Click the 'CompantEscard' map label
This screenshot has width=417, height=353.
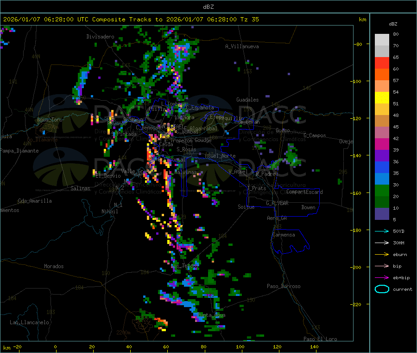pos(304,192)
